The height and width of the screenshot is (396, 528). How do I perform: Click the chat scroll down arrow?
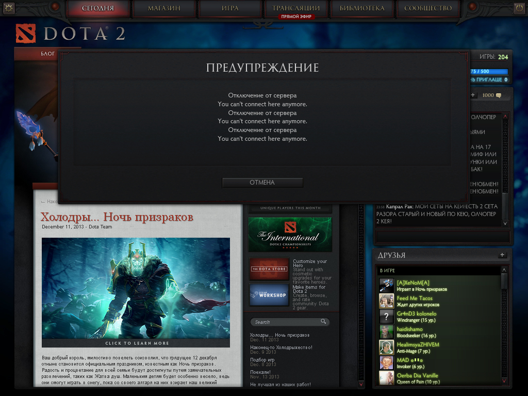tap(505, 223)
